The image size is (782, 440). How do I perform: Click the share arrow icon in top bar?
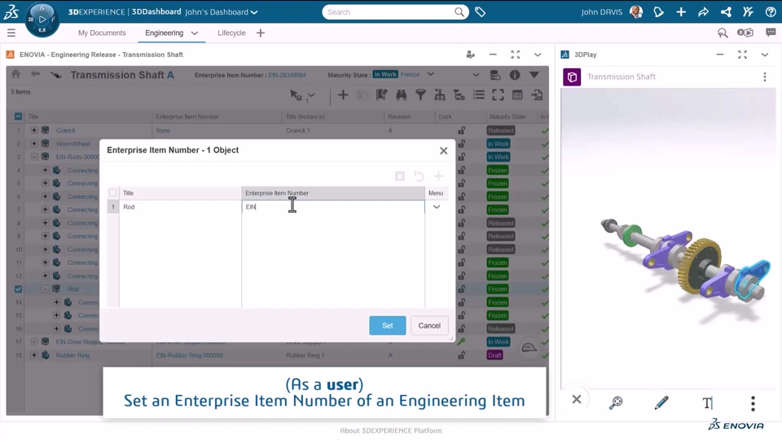[703, 12]
